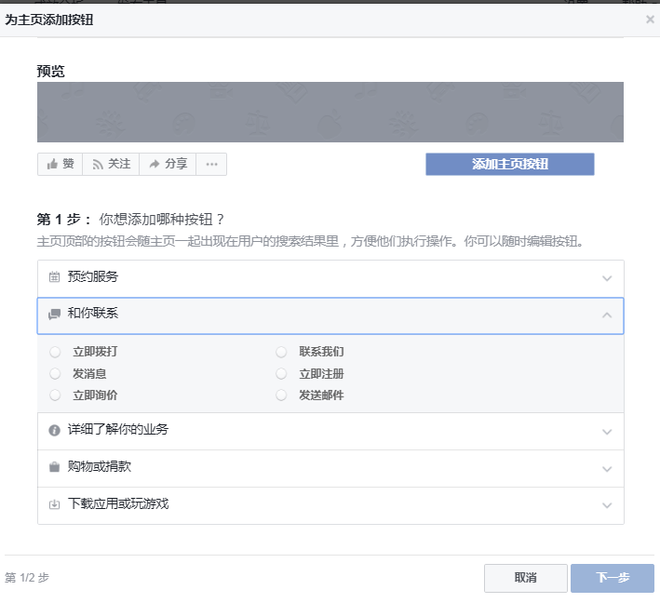Click the shopping bag icon beside 购物或捐款
Screen dimensions: 660x603
click(x=54, y=467)
